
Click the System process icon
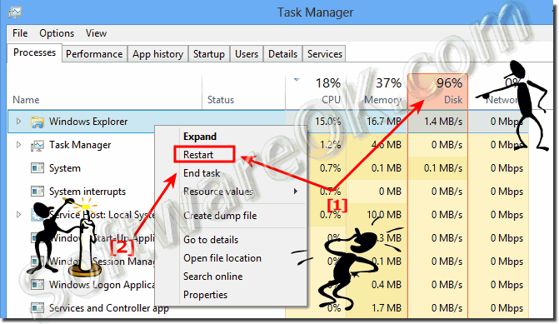37,168
